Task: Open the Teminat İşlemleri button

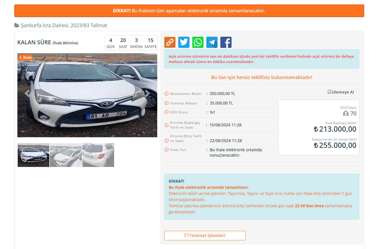Action: tap(205, 236)
